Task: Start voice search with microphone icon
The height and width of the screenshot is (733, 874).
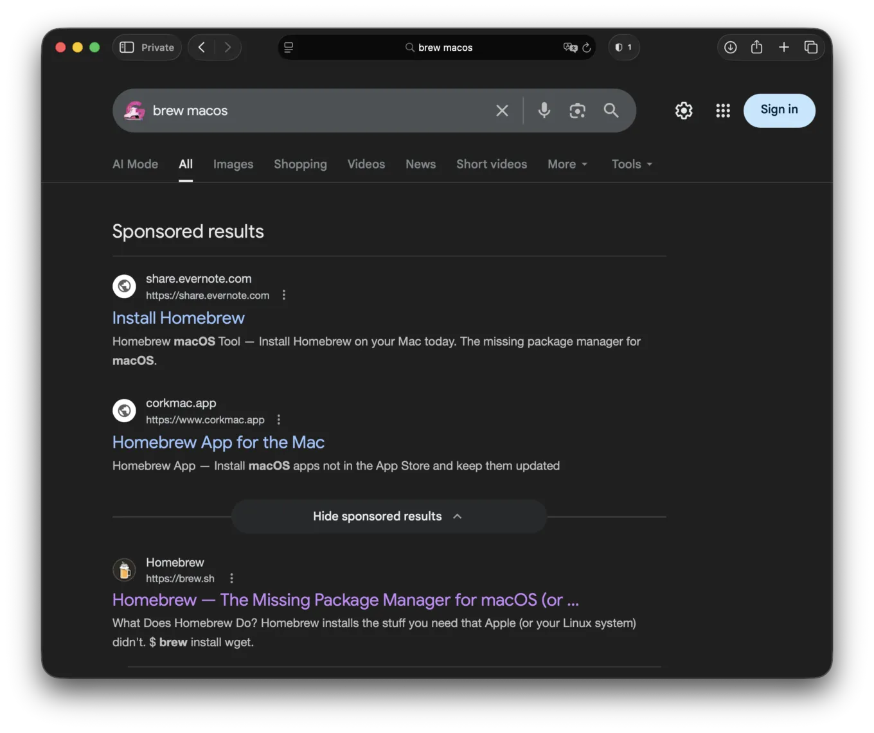Action: (x=544, y=110)
